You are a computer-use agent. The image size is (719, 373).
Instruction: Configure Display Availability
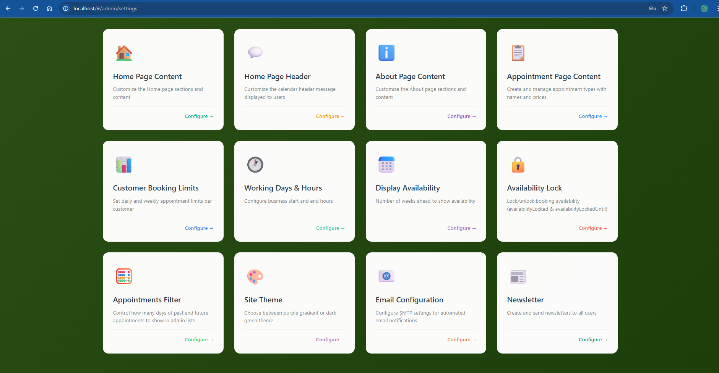pyautogui.click(x=462, y=228)
